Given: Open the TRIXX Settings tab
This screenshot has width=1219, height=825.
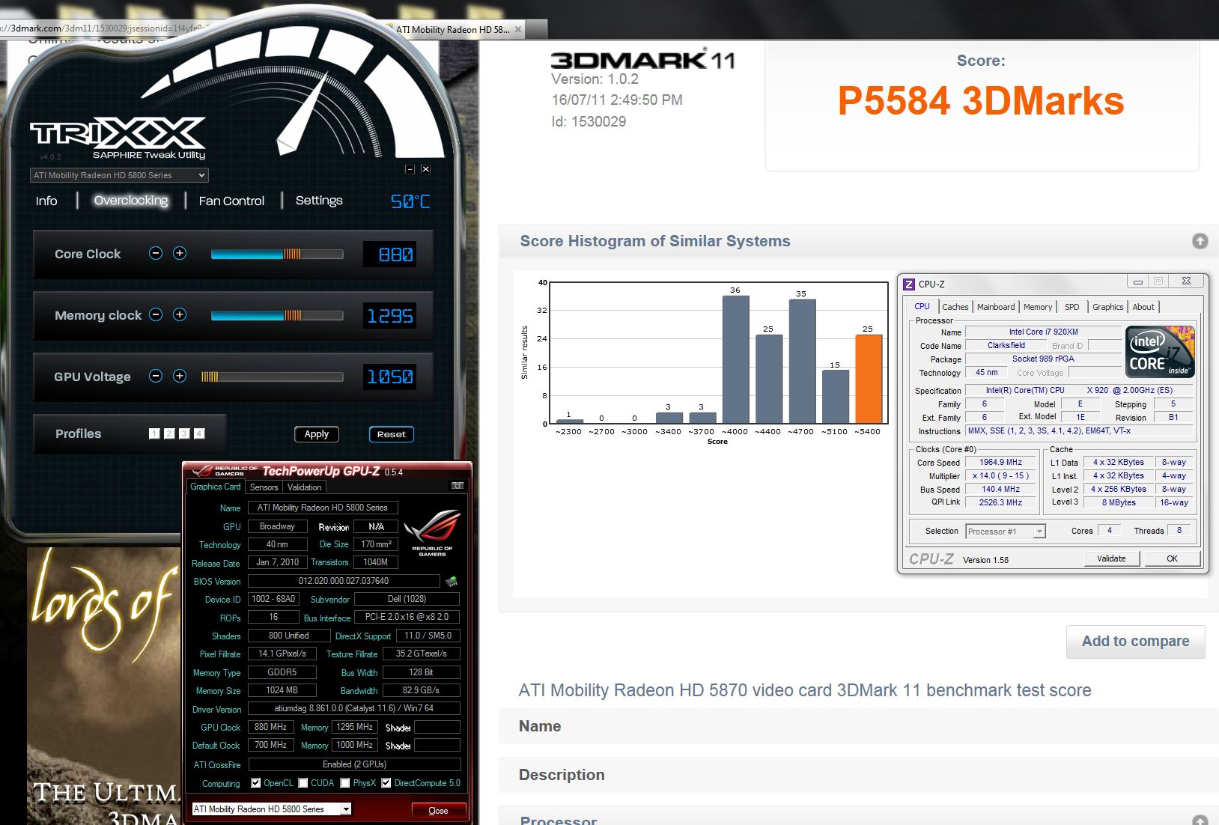Looking at the screenshot, I should (319, 201).
